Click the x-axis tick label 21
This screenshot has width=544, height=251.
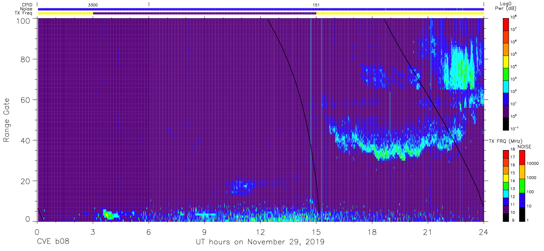click(428, 232)
